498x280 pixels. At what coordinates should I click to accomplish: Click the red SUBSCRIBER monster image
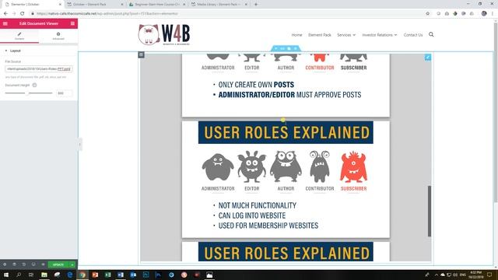(x=353, y=166)
